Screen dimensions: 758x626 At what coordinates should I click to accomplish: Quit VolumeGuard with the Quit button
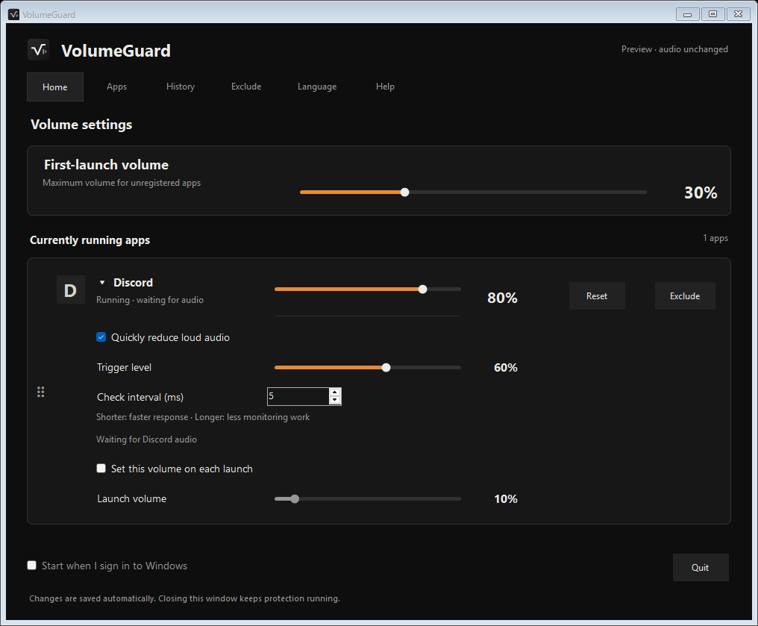tap(701, 568)
